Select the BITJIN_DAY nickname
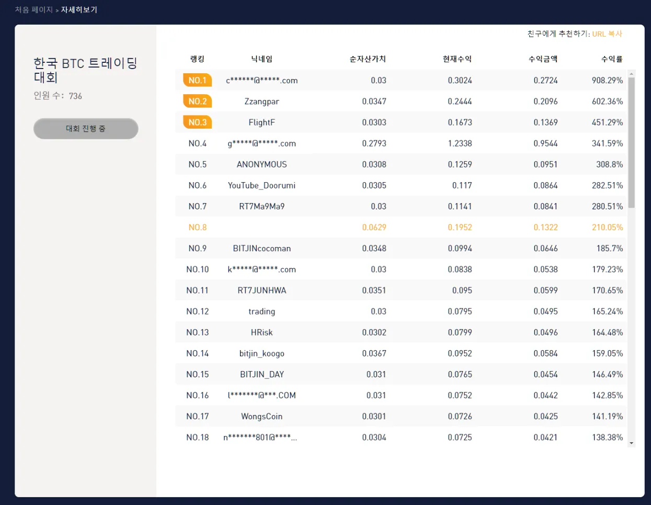The image size is (651, 505). (262, 374)
